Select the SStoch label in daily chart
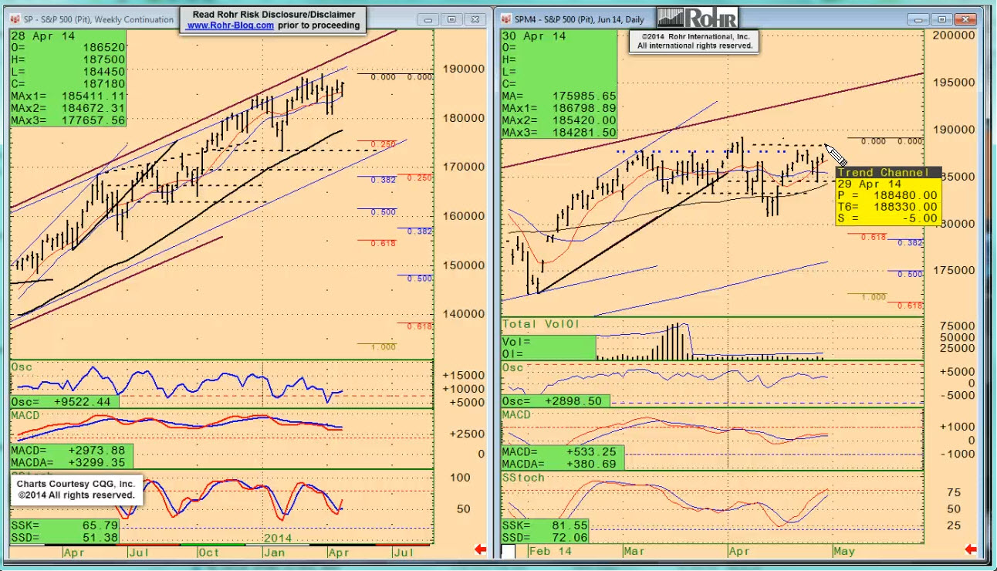The height and width of the screenshot is (571, 997). coord(523,478)
